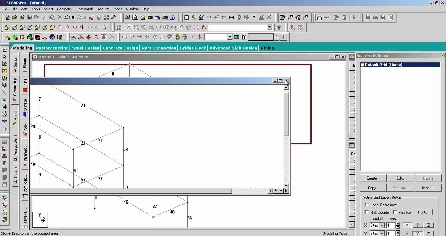Save the model with the floppy disk icon
This screenshot has width=446, height=236.
tap(30, 17)
